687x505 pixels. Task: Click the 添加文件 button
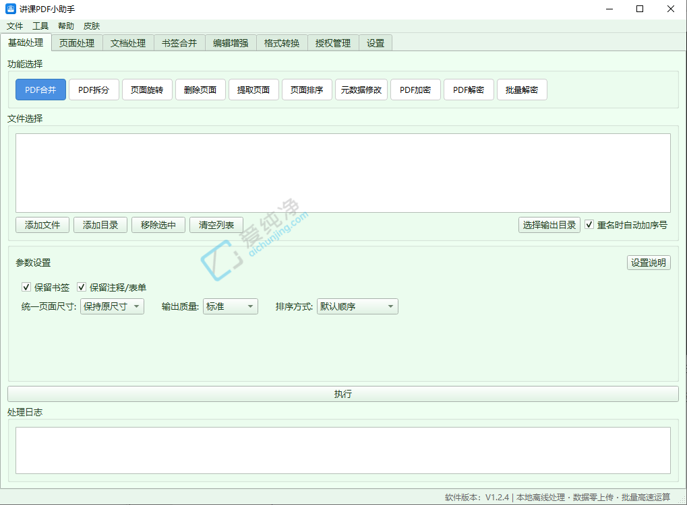[42, 225]
